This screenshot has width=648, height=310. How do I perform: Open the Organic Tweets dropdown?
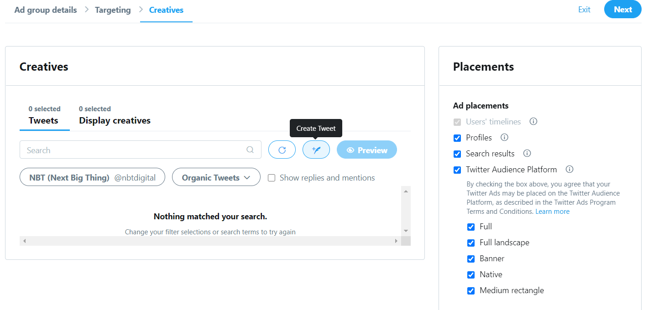(216, 177)
